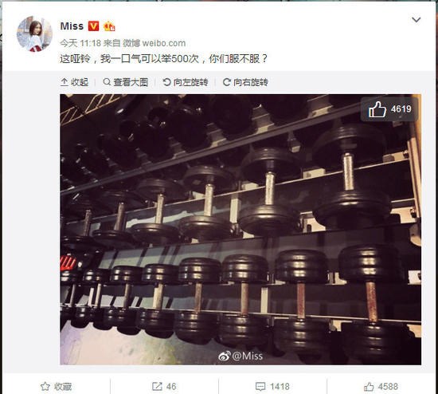Open the post options chevron menu
438x394 pixels.
[x=416, y=20]
